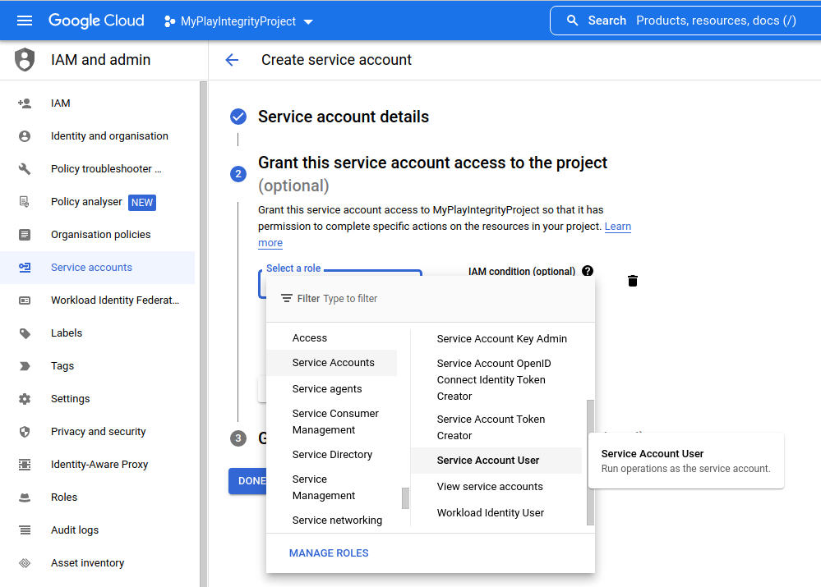Click the Learn more link

pyautogui.click(x=617, y=226)
